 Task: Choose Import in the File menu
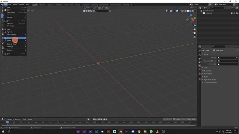pos(15,38)
